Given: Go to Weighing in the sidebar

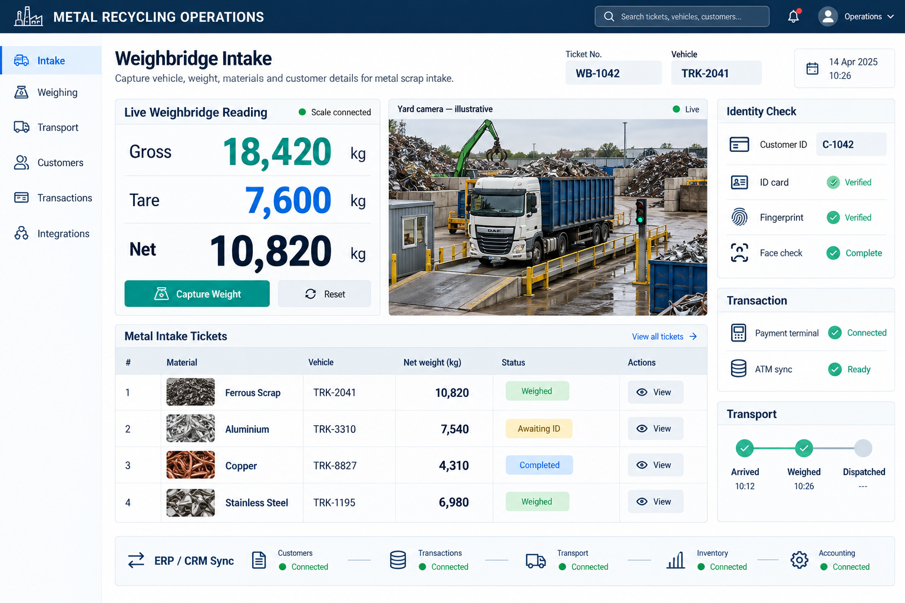Looking at the screenshot, I should pyautogui.click(x=51, y=92).
